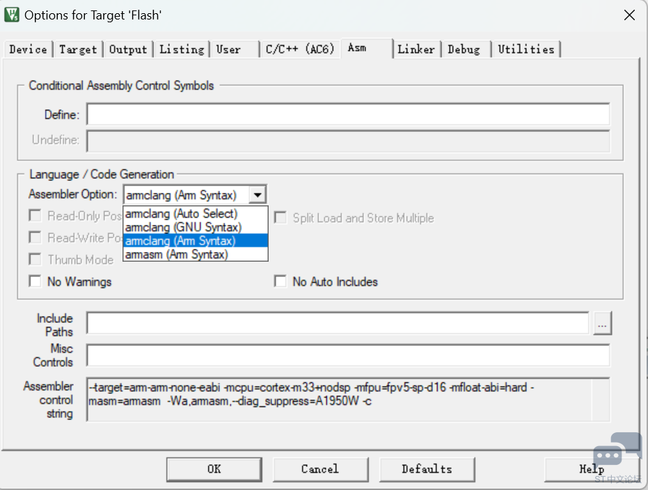Click the Undefine input field
Screen dimensions: 648x490
pyautogui.click(x=348, y=141)
